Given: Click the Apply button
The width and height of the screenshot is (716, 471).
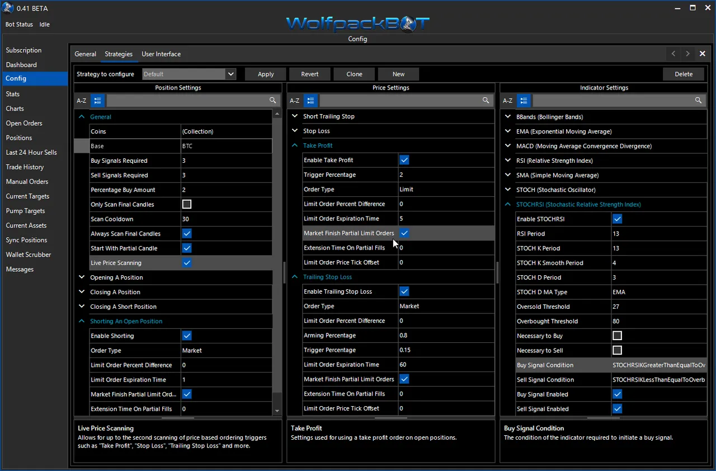Looking at the screenshot, I should pyautogui.click(x=266, y=74).
